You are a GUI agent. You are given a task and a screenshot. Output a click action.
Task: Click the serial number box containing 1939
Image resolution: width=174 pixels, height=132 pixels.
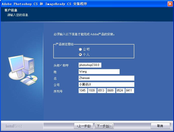pyautogui.click(x=92, y=90)
